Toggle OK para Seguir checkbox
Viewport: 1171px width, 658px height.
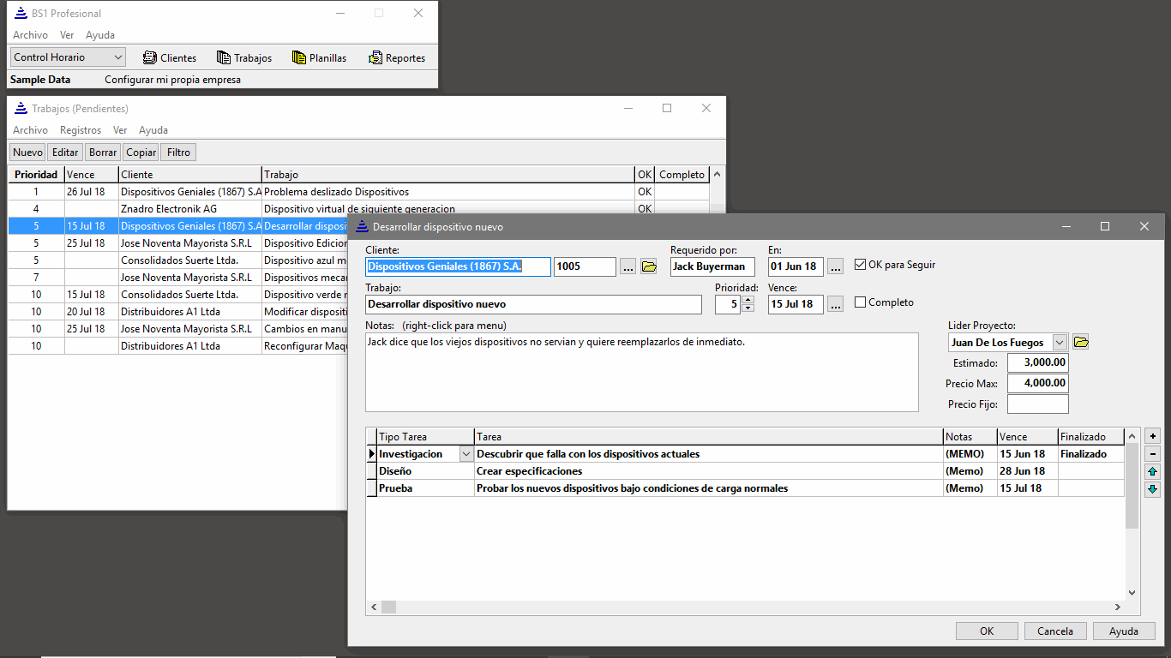point(861,265)
